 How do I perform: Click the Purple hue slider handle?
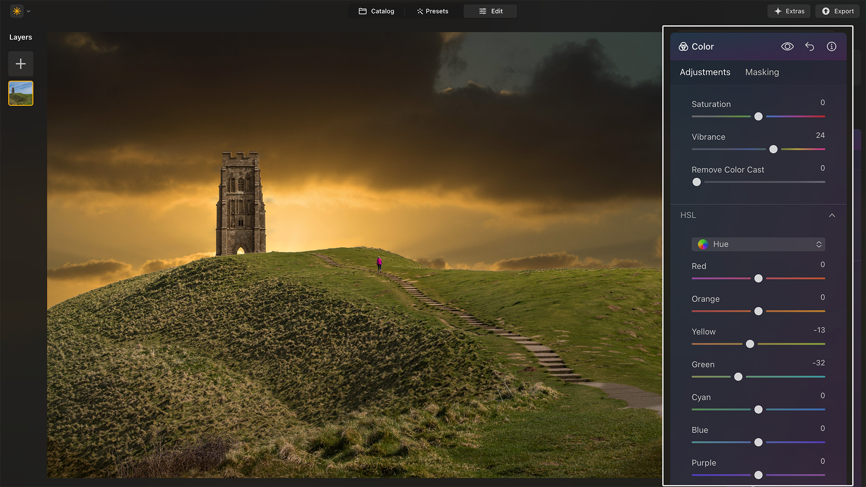[x=758, y=475]
